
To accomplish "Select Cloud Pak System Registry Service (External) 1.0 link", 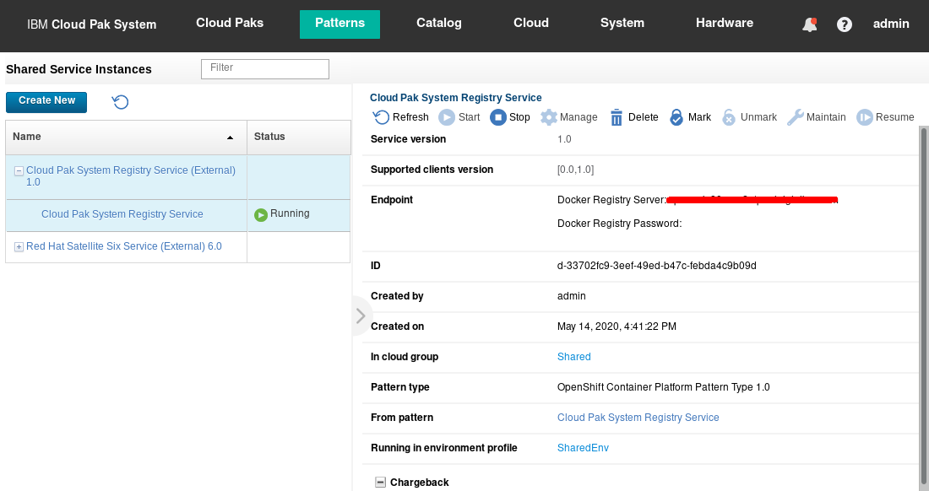I will point(130,176).
